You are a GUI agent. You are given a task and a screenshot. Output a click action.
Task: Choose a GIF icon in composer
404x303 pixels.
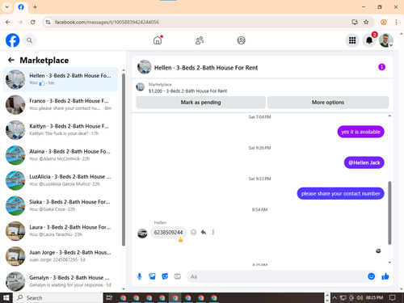tap(177, 276)
